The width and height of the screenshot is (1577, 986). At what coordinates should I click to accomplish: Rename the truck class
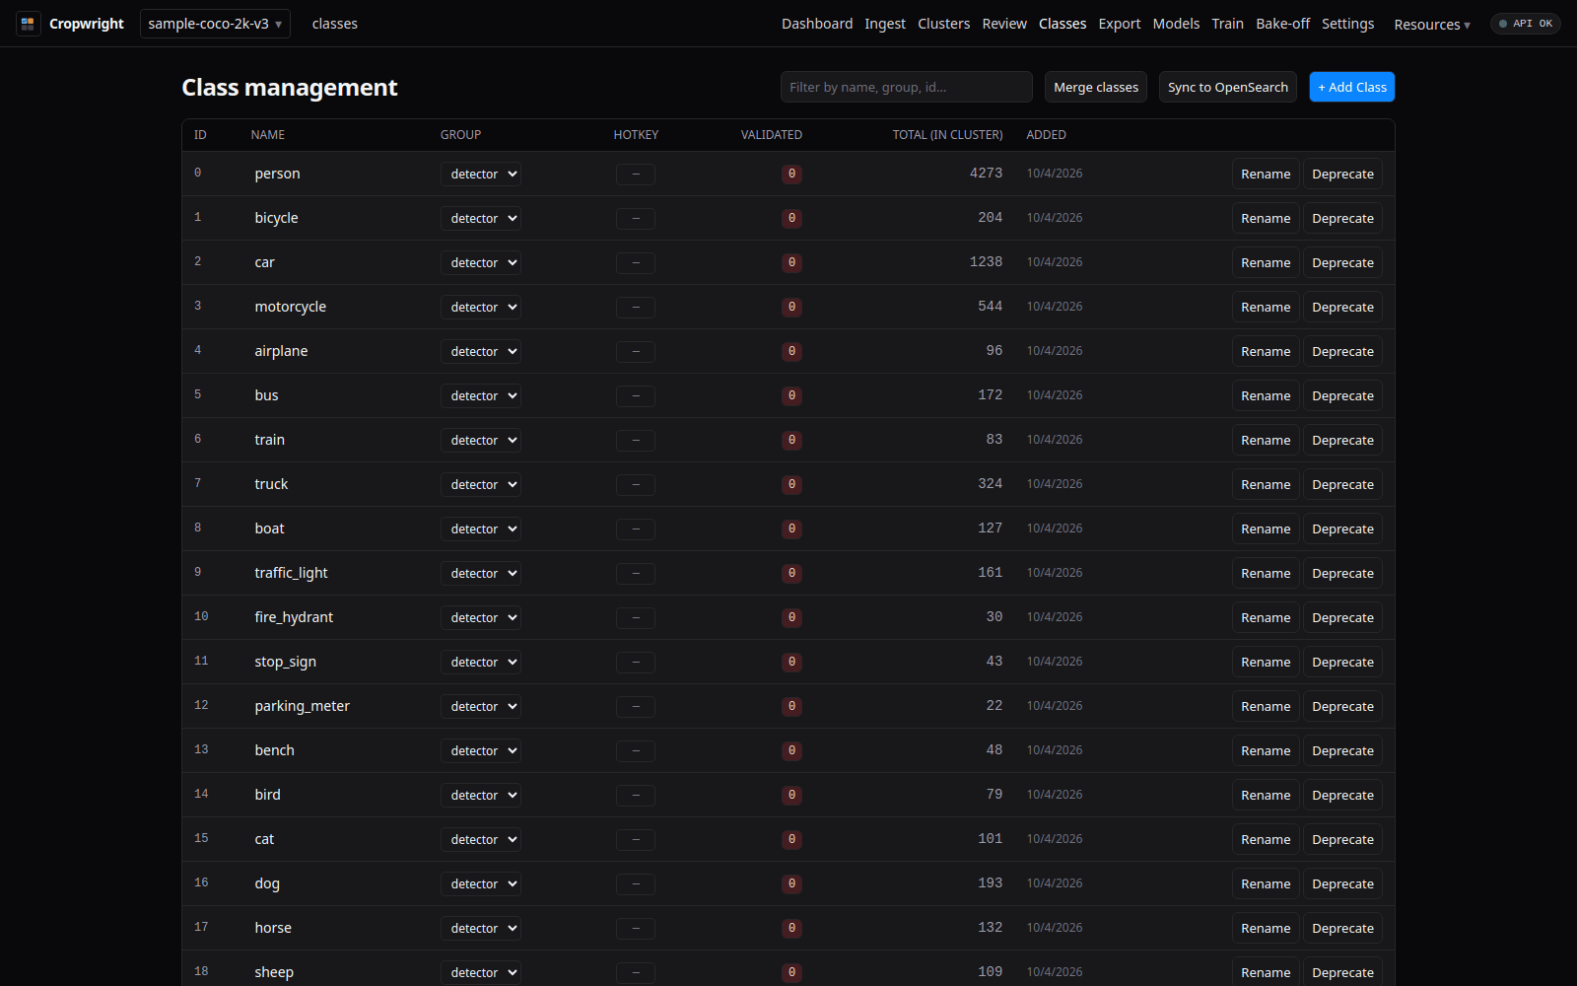point(1266,485)
